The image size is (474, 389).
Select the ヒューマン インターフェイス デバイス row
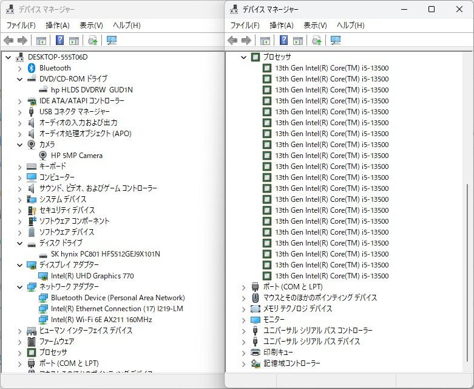tap(86, 330)
